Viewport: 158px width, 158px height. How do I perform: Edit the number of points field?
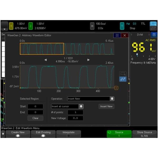click(x=75, y=112)
